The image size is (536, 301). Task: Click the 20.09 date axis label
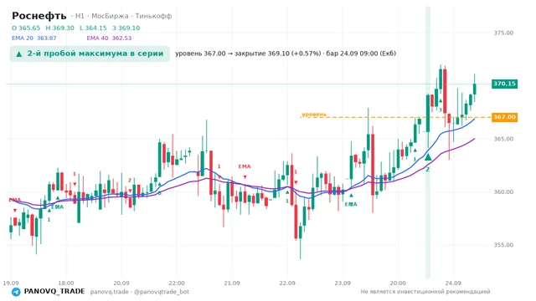(x=121, y=283)
